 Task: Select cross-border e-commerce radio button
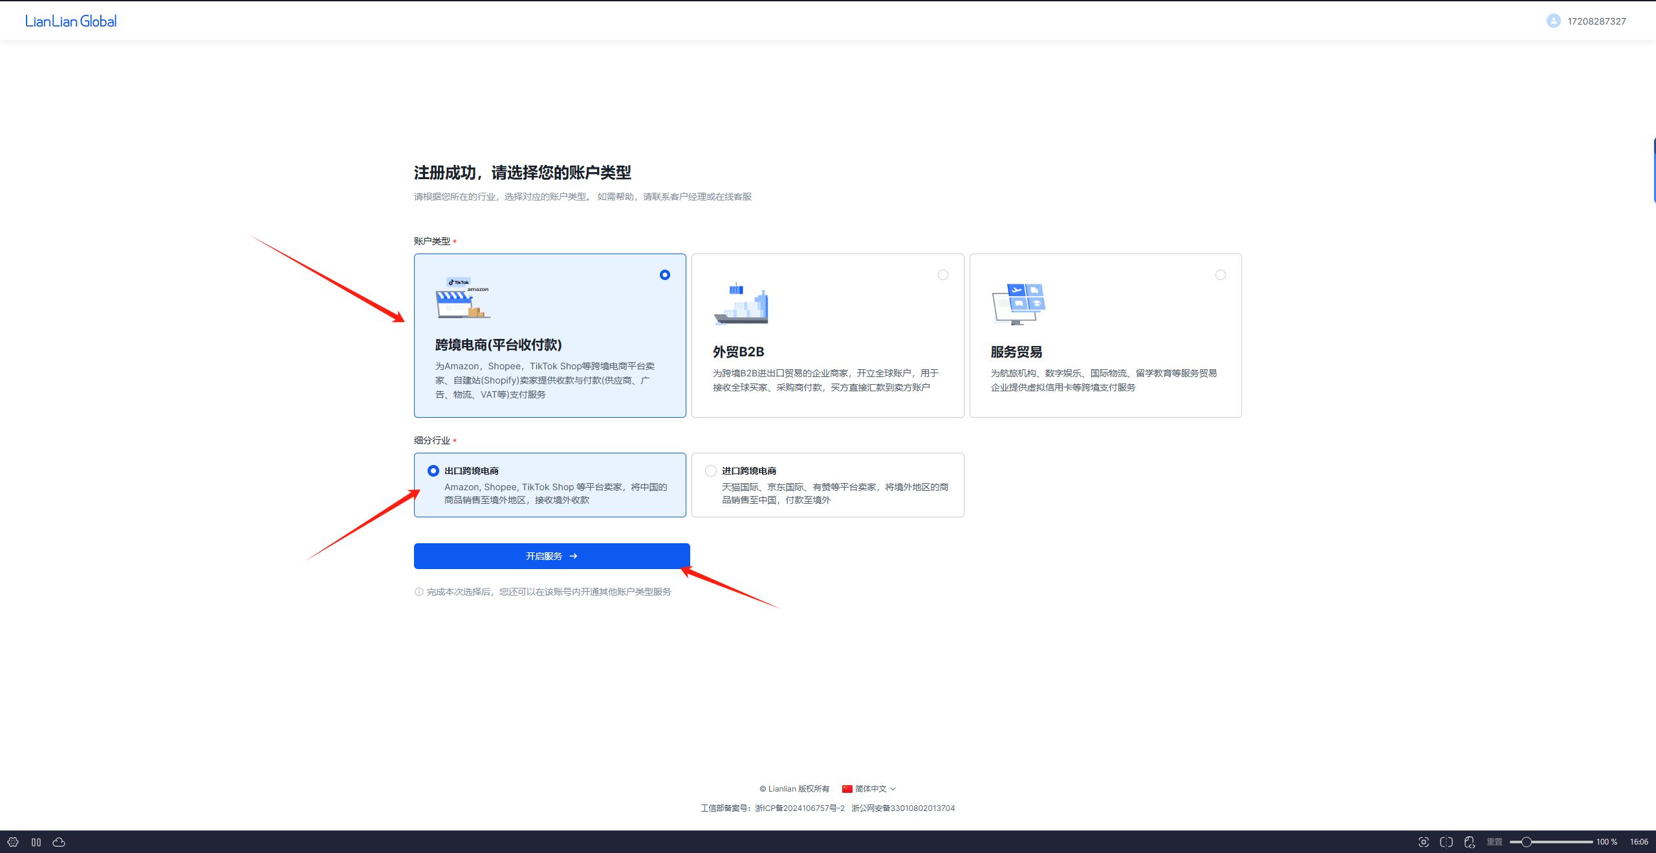coord(664,275)
